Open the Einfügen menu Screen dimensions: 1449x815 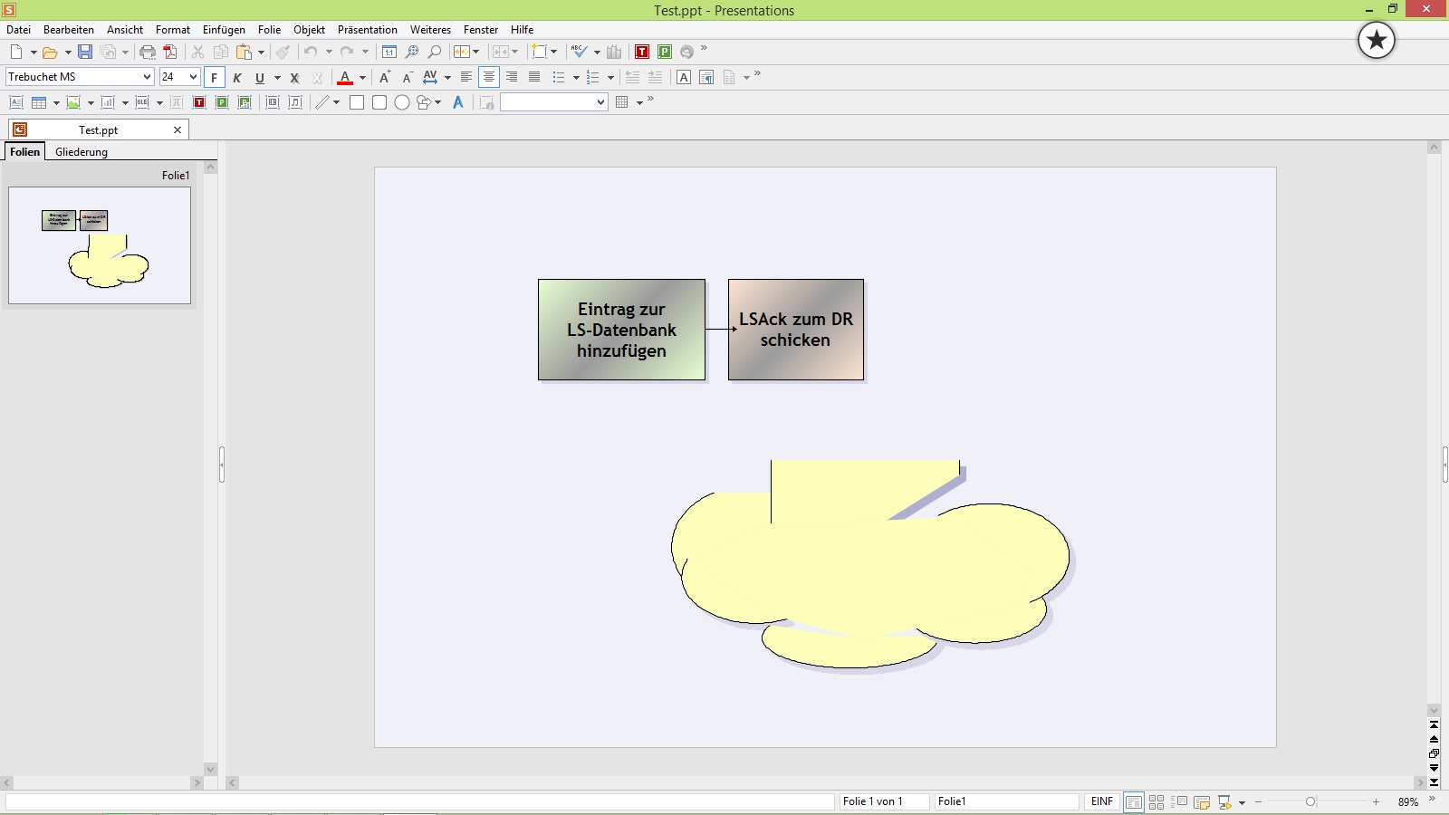(224, 30)
